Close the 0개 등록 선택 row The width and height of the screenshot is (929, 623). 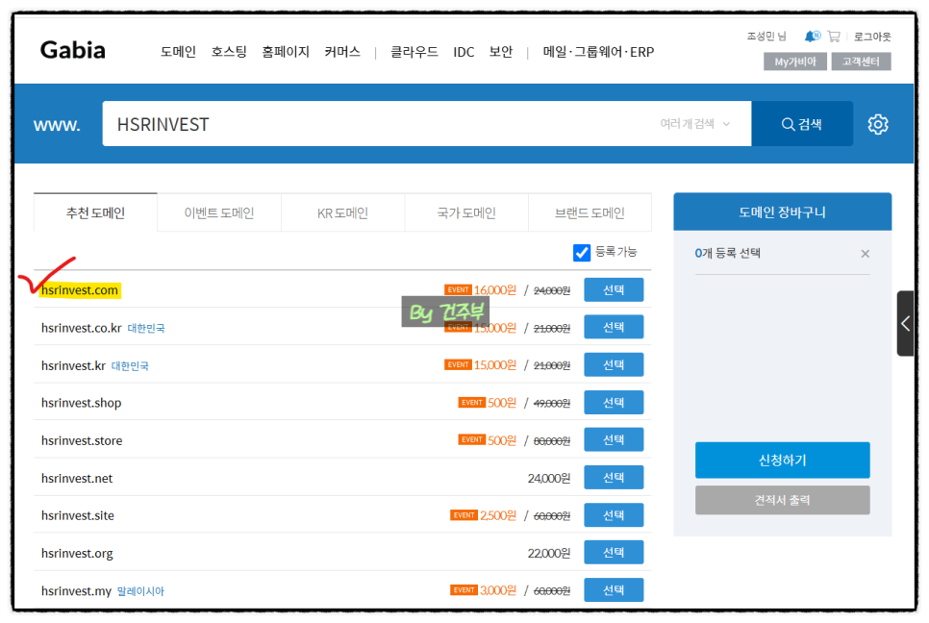865,254
